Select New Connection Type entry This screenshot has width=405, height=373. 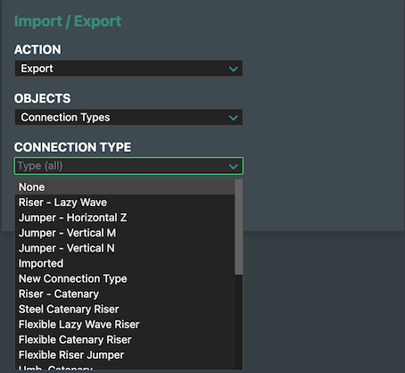125,278
